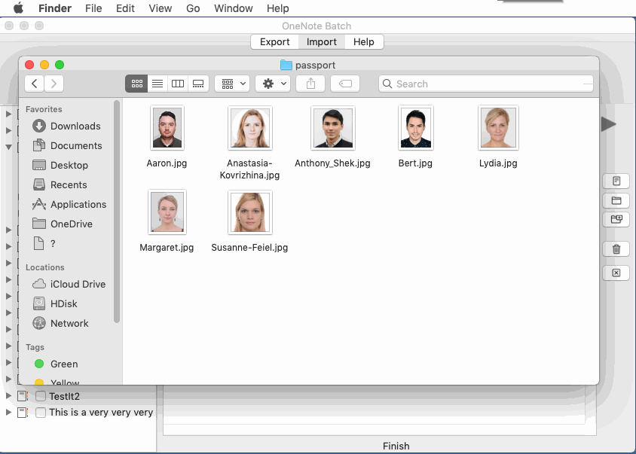Filter by the Yellow tag
Image resolution: width=636 pixels, height=454 pixels.
[57, 382]
